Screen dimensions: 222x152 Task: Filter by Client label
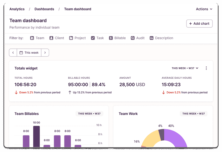coord(60,38)
